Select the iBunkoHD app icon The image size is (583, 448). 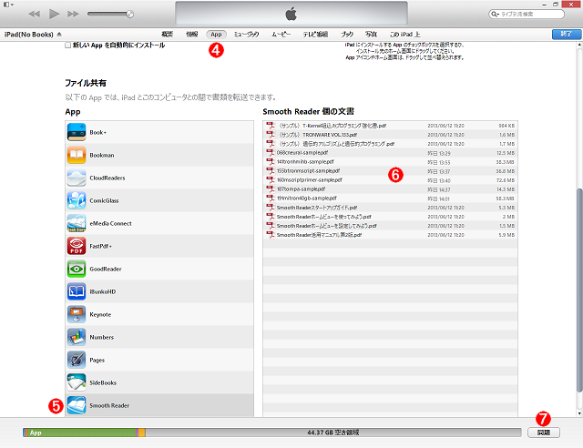[x=77, y=291]
